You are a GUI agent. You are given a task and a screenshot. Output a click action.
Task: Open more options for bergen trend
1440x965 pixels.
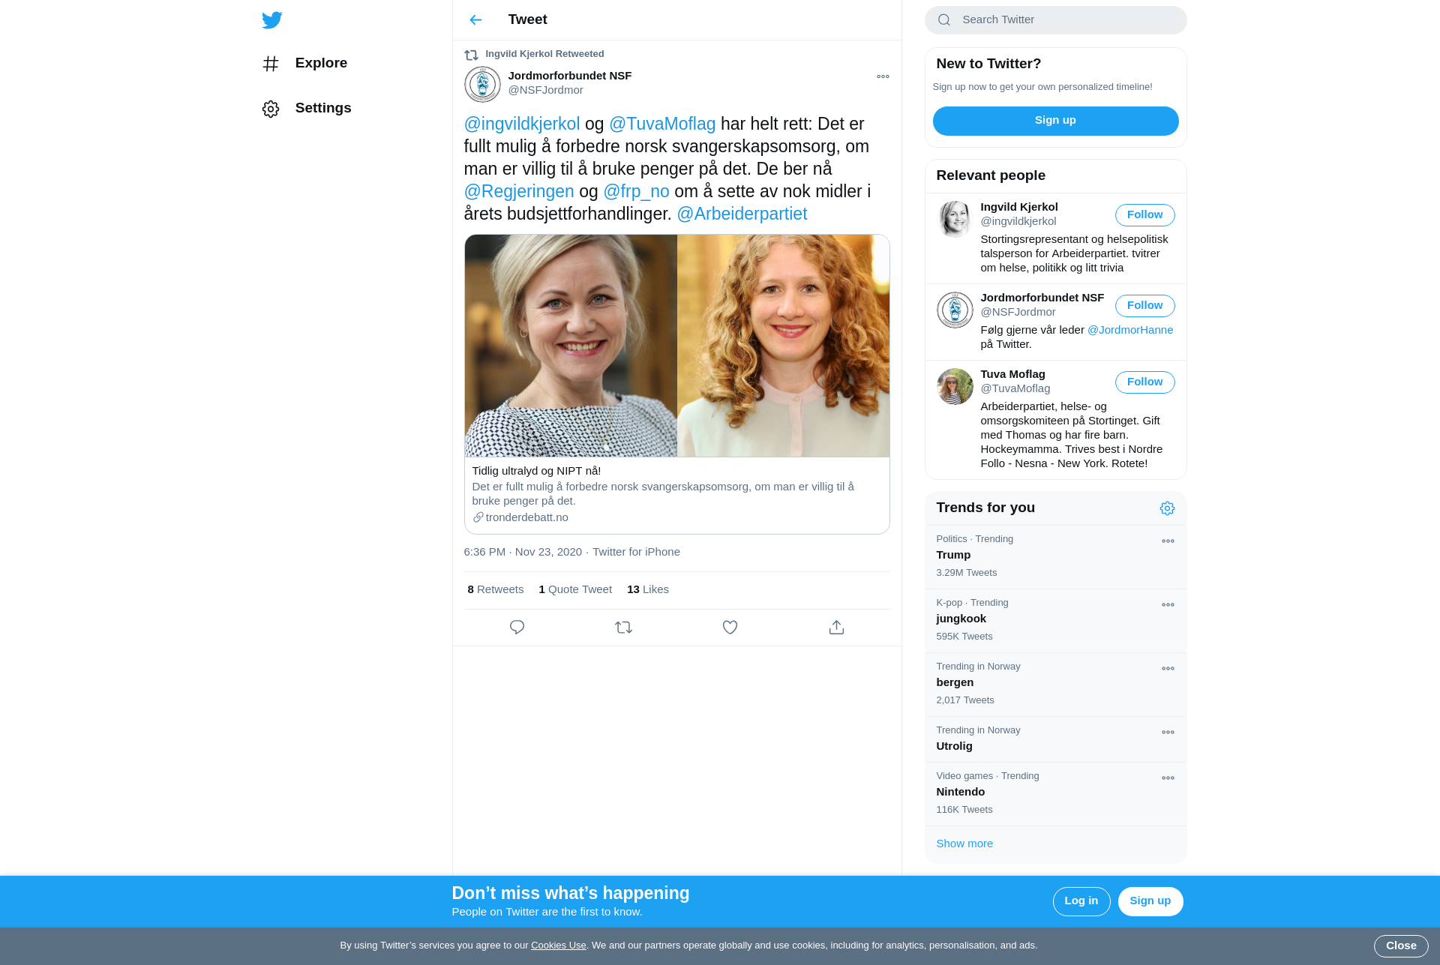click(x=1168, y=668)
